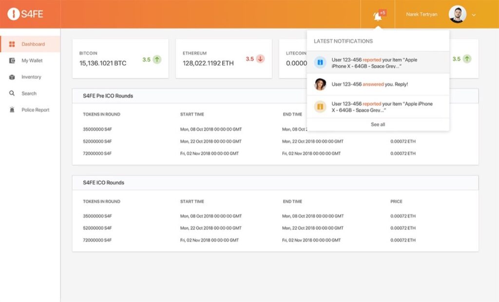Expand the user account dropdown chevron
Image resolution: width=499 pixels, height=302 pixels.
click(x=474, y=15)
